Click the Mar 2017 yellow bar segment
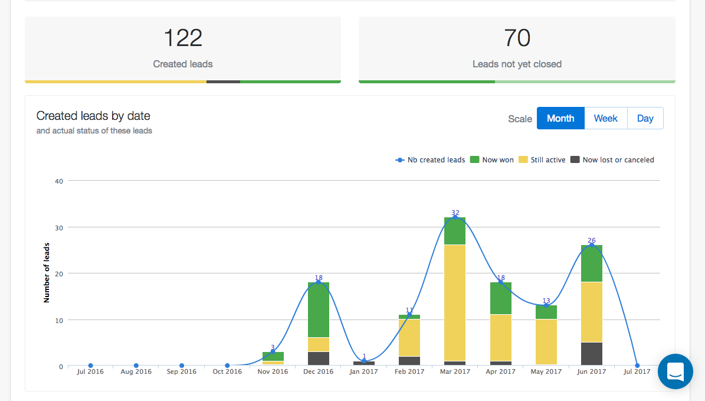This screenshot has width=705, height=401. 455,302
